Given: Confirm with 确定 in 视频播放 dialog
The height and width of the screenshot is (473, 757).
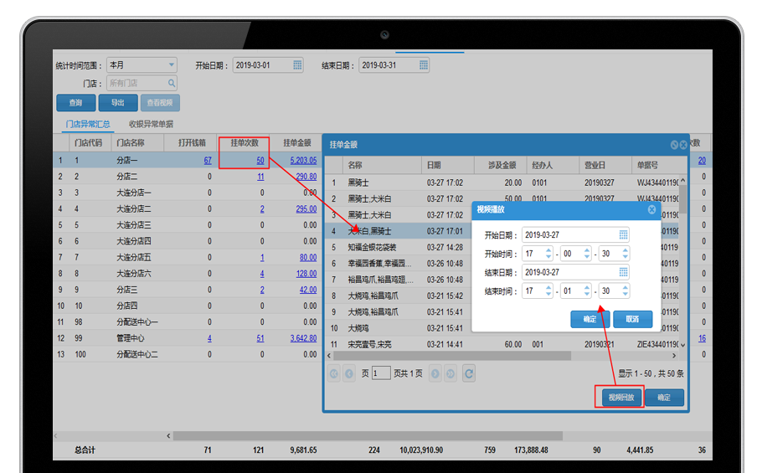Looking at the screenshot, I should 590,319.
